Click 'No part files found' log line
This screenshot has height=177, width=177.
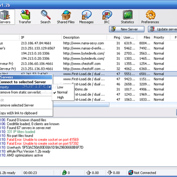point(20,136)
